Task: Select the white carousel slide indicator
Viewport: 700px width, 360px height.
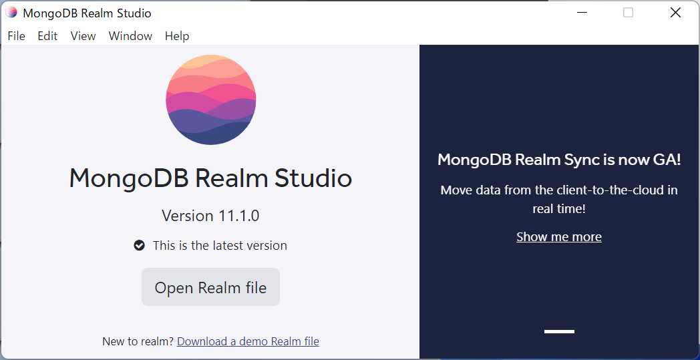Action: (559, 331)
